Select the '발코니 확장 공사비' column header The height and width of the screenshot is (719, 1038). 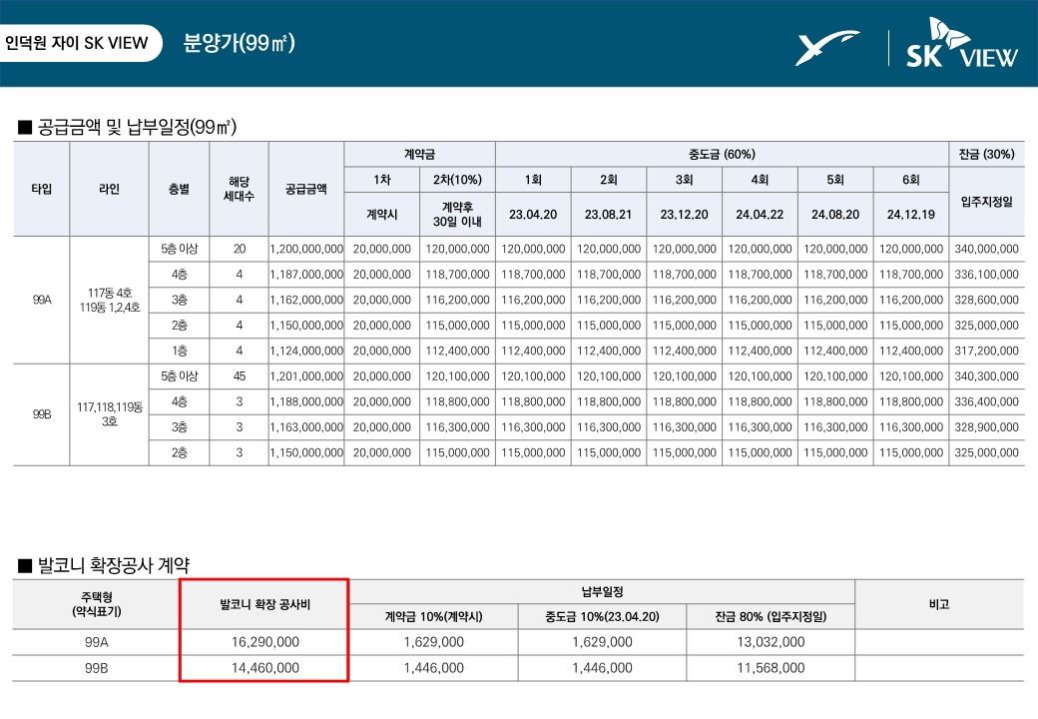pyautogui.click(x=264, y=604)
